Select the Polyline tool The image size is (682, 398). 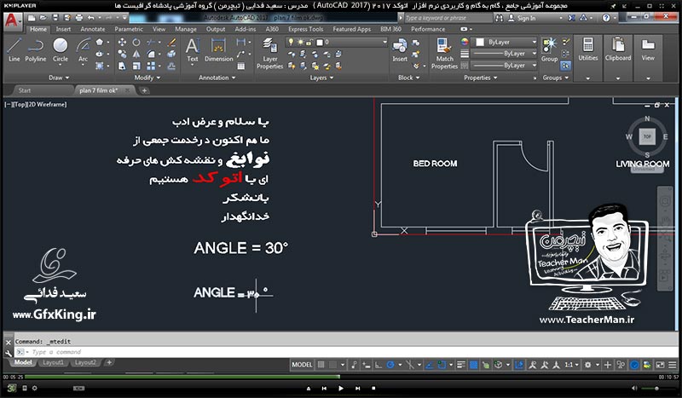35,50
